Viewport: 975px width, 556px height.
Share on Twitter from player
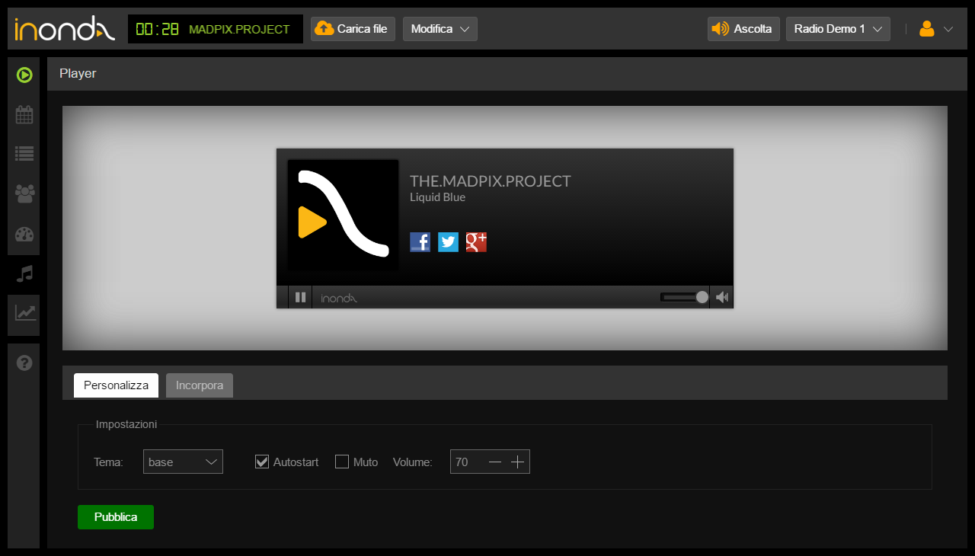coord(448,242)
